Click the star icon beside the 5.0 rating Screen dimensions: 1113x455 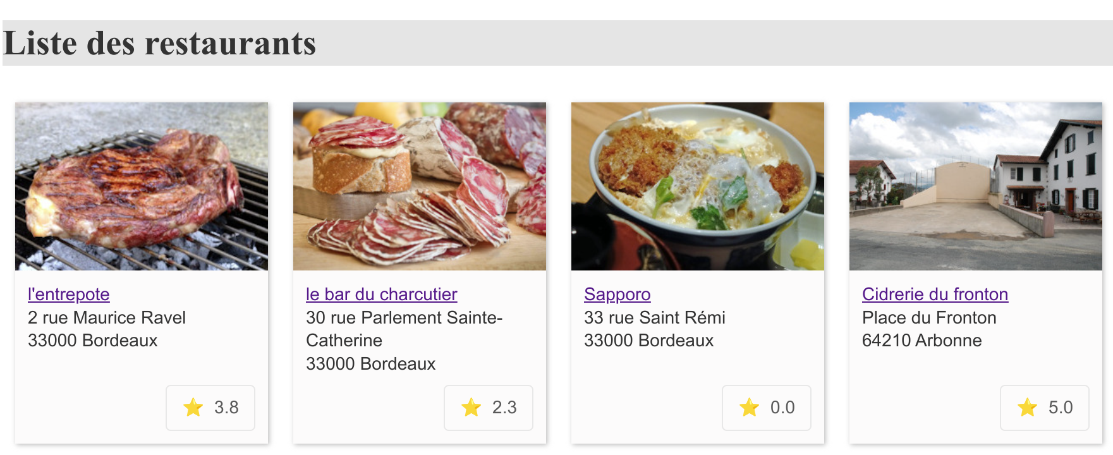coord(1027,408)
